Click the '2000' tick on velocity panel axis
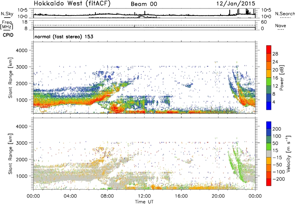This screenshot has height=204, width=295. [x=22, y=159]
